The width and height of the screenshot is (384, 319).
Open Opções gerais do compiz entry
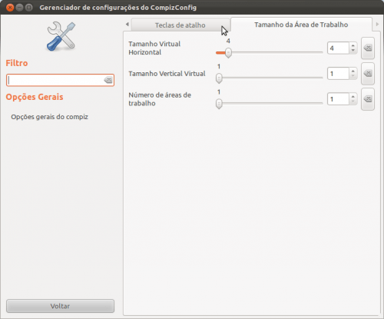point(49,117)
